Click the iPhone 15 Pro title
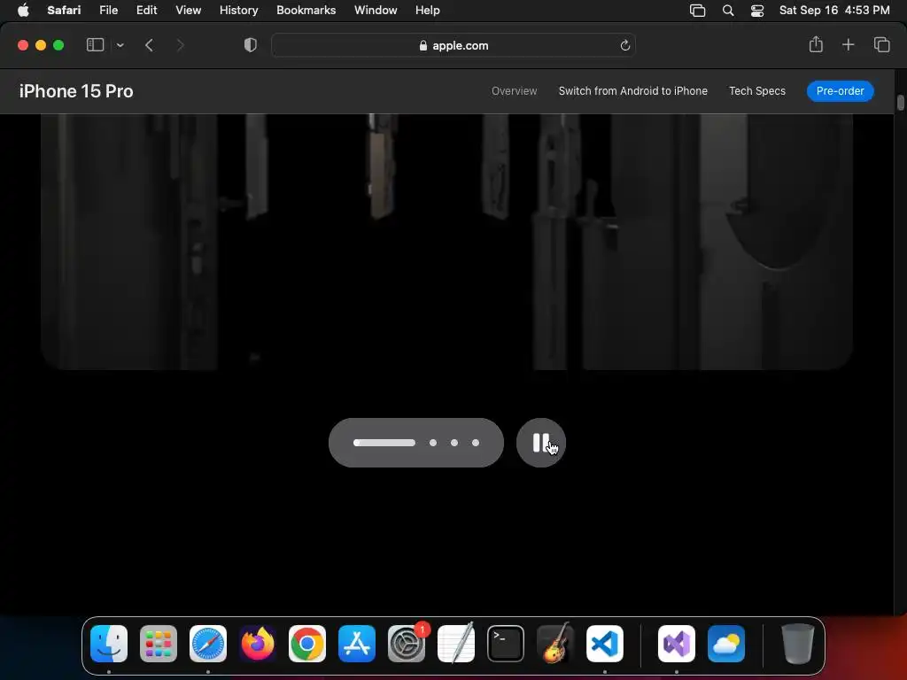 (76, 91)
